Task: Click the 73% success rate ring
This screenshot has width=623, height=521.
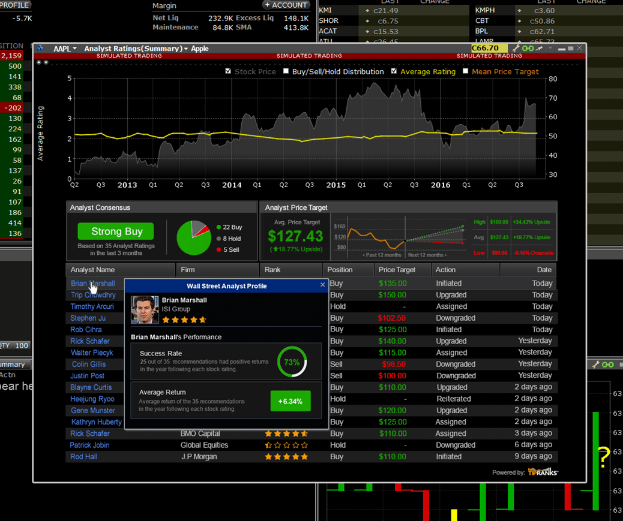Action: (x=292, y=362)
